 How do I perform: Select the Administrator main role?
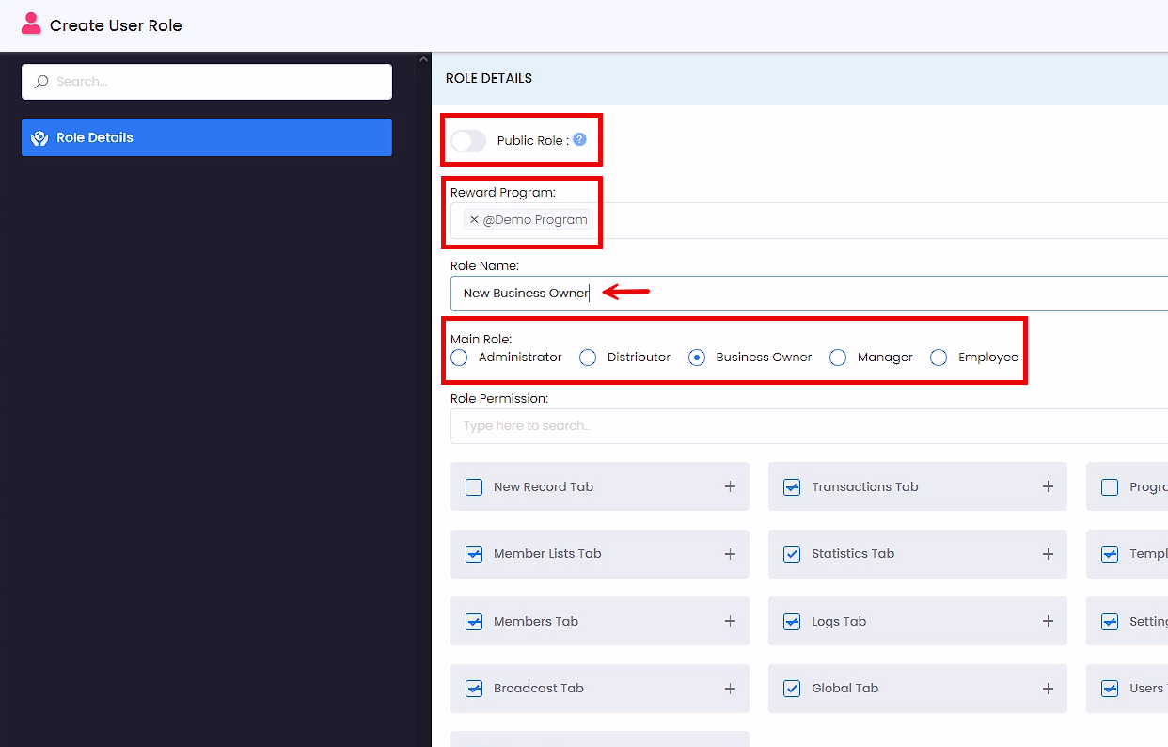[x=459, y=358]
